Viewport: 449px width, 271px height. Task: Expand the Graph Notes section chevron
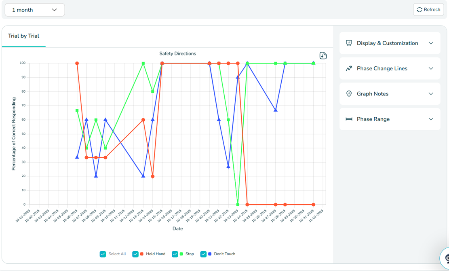tap(431, 94)
